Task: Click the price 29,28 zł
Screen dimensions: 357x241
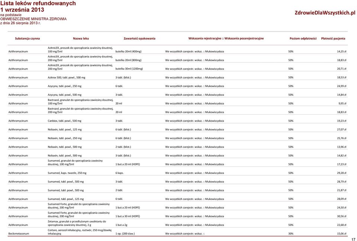Action: (x=341, y=173)
